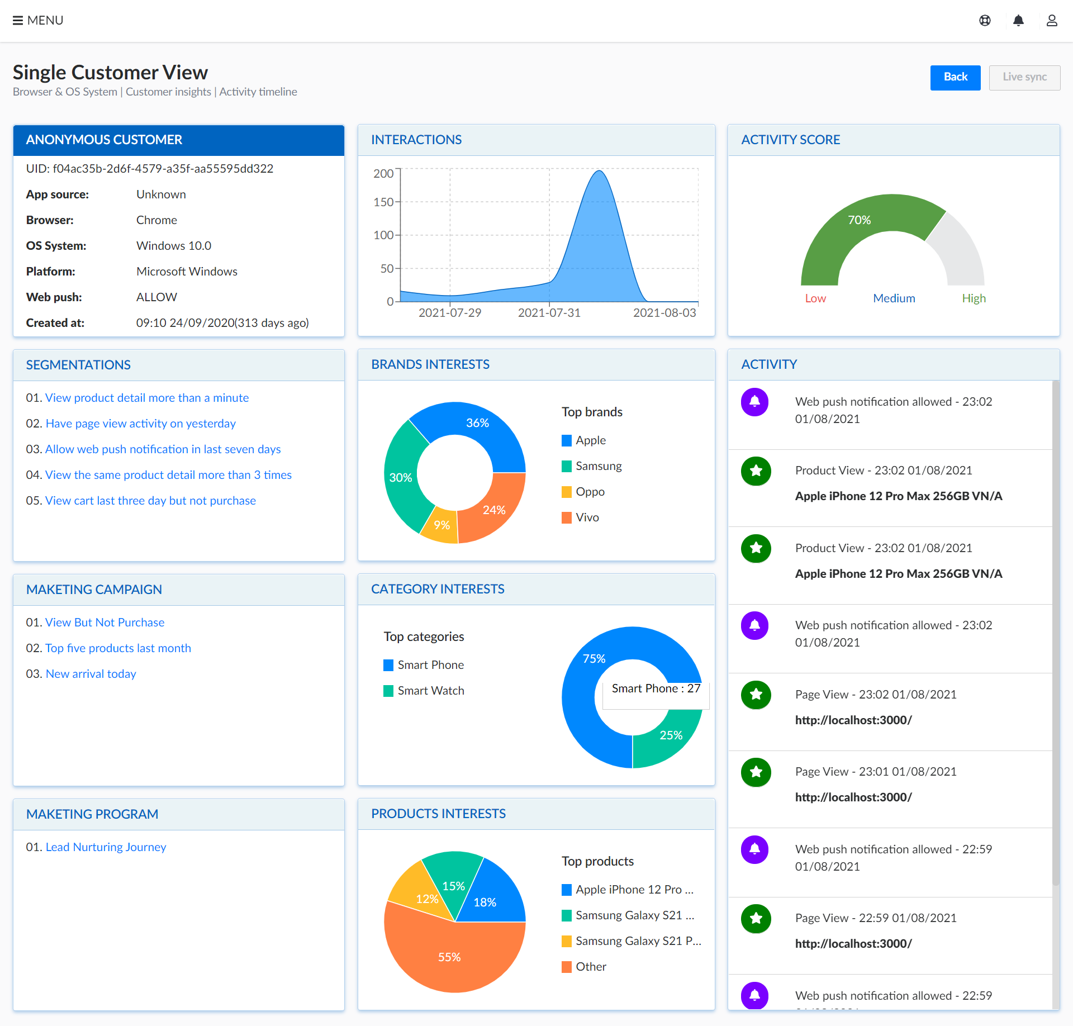
Task: Open the user profile icon
Action: coord(1052,21)
